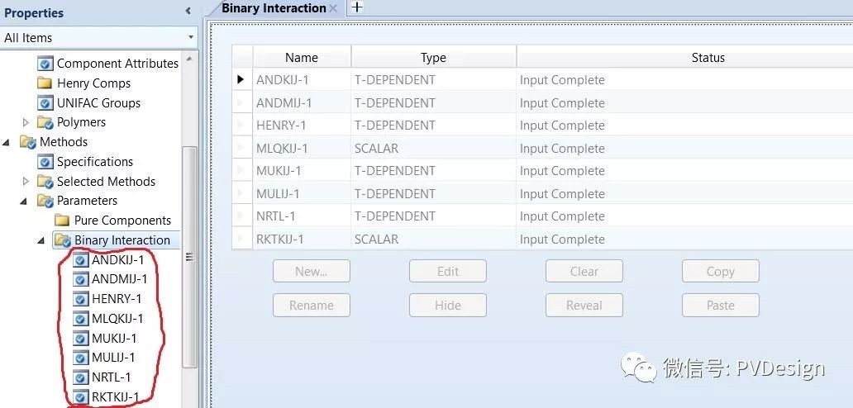Click the Specifications icon under Methods
Image resolution: width=853 pixels, height=408 pixels.
pos(45,162)
